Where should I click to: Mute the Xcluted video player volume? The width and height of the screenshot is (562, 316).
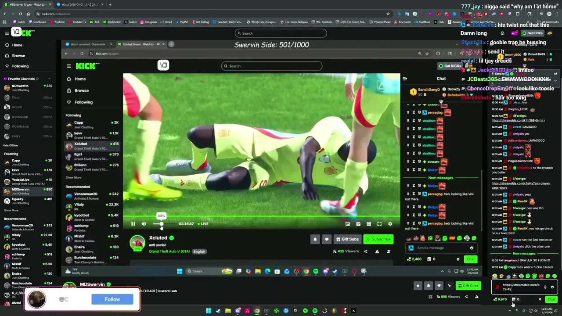point(144,224)
